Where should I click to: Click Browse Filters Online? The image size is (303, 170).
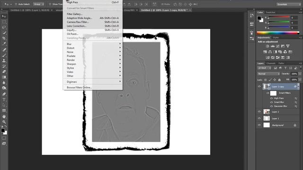pyautogui.click(x=79, y=87)
